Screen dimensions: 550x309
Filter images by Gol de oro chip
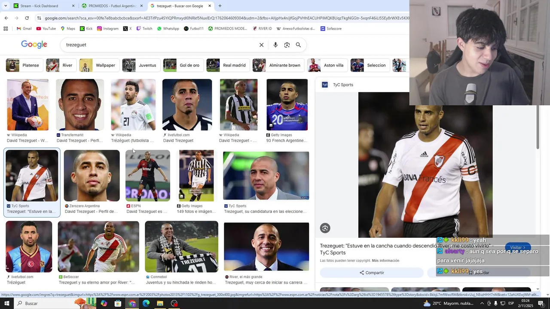click(183, 65)
